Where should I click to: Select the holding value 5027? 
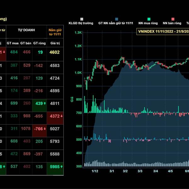(x=55, y=129)
